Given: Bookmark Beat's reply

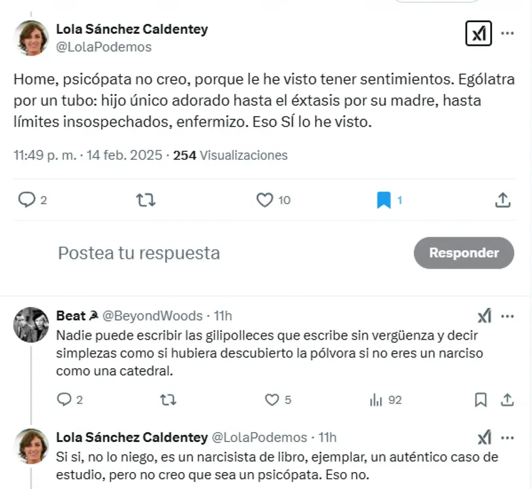Looking at the screenshot, I should tap(481, 400).
